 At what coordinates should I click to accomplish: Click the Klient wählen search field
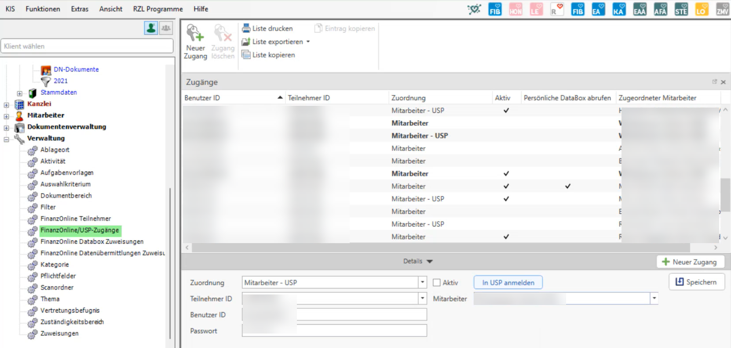(87, 46)
